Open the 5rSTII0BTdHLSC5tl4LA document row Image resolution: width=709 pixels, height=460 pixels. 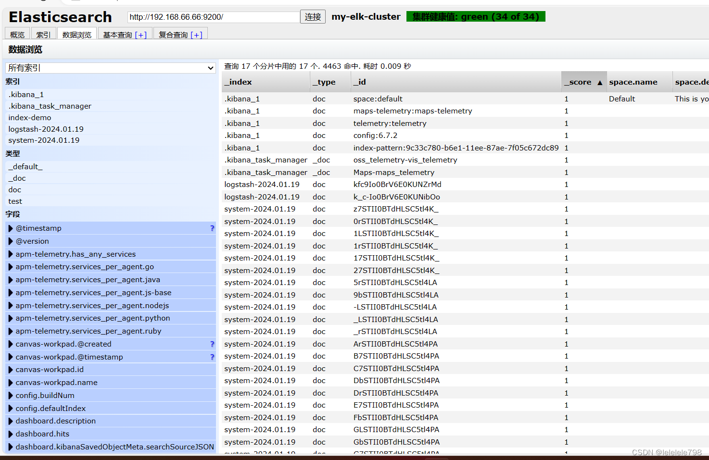point(465,283)
